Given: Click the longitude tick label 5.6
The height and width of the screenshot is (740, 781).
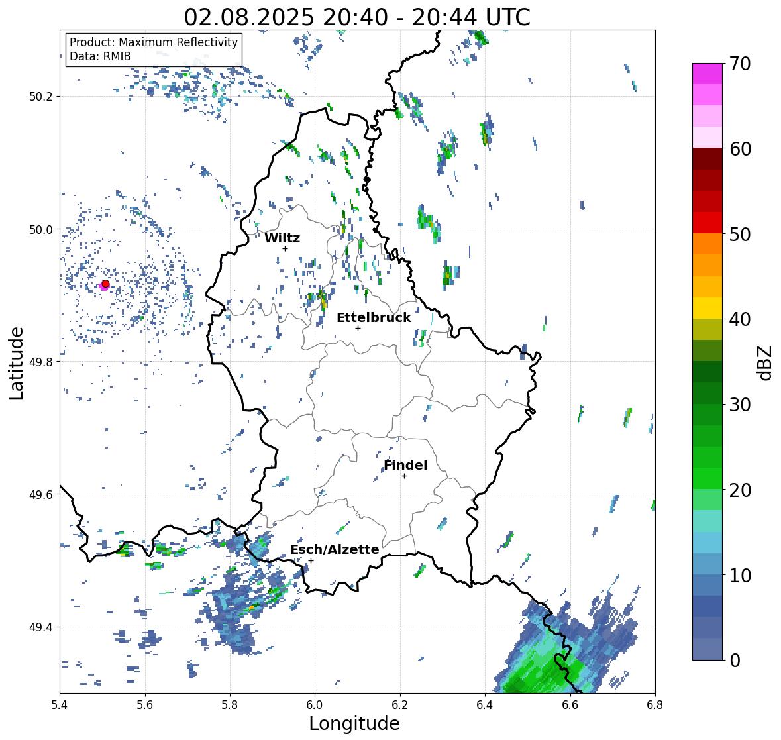Looking at the screenshot, I should (145, 704).
